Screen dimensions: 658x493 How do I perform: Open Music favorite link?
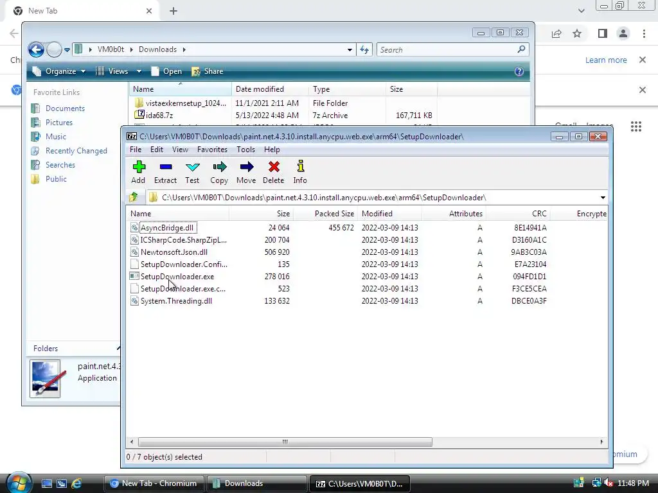[56, 137]
